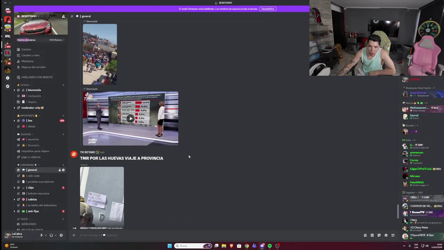Create channel in COMUNIDAD category
The width and height of the screenshot is (444, 250).
point(63,165)
